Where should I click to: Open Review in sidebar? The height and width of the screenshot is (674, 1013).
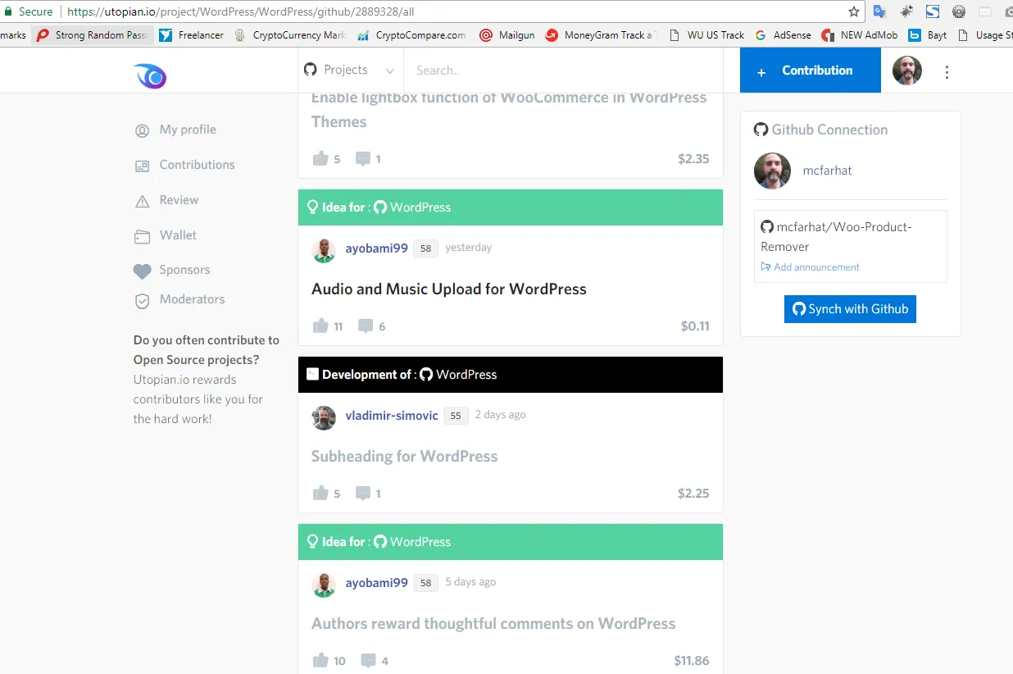click(x=179, y=200)
